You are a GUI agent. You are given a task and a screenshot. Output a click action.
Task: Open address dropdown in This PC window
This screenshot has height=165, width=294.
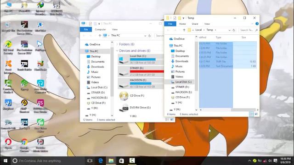145,36
